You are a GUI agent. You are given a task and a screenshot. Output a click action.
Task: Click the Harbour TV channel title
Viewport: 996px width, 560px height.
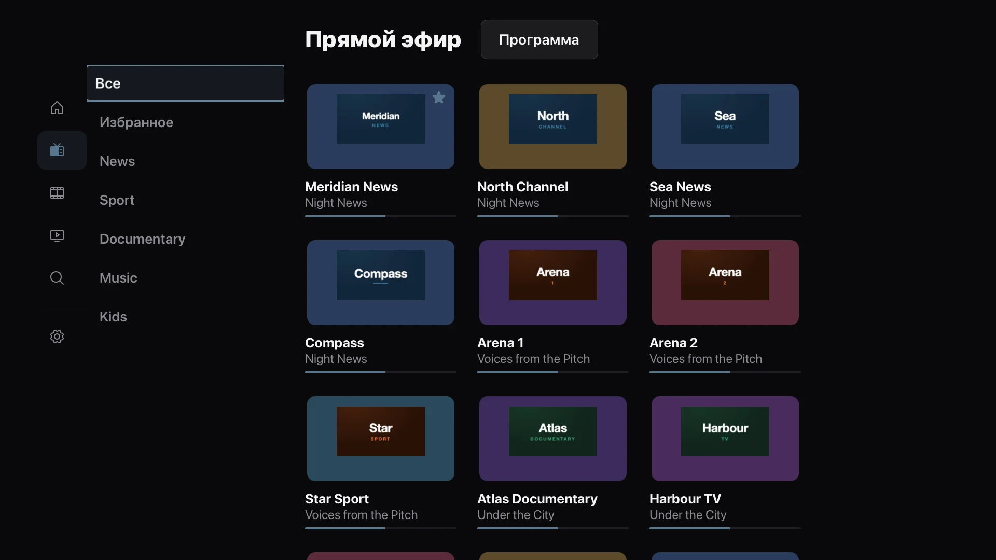pyautogui.click(x=685, y=499)
